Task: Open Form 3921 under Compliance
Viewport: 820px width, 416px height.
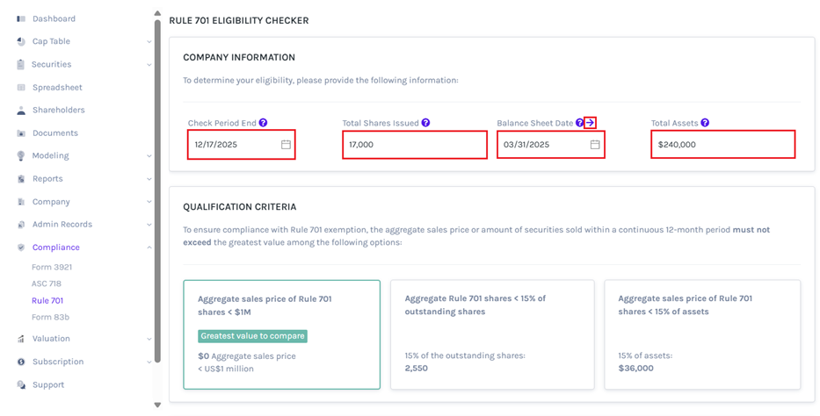Action: tap(52, 267)
